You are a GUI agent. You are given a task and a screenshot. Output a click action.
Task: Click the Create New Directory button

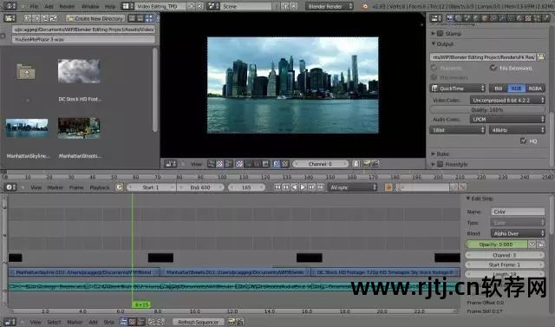click(x=95, y=18)
